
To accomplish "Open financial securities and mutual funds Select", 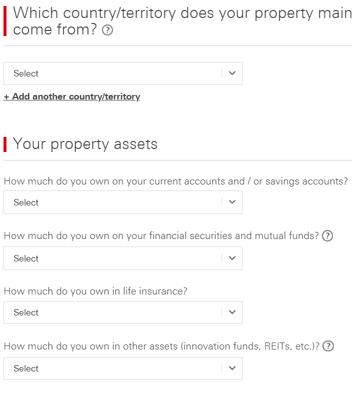I will (x=123, y=258).
